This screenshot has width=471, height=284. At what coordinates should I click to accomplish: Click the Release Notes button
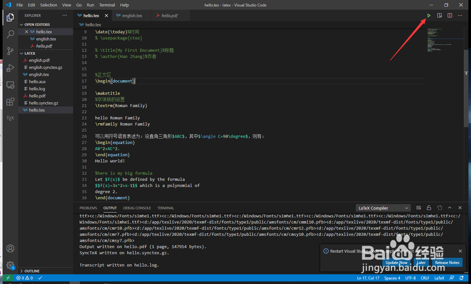coord(447,263)
